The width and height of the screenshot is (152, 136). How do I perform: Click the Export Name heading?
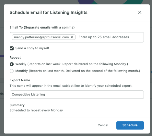tap(20, 80)
